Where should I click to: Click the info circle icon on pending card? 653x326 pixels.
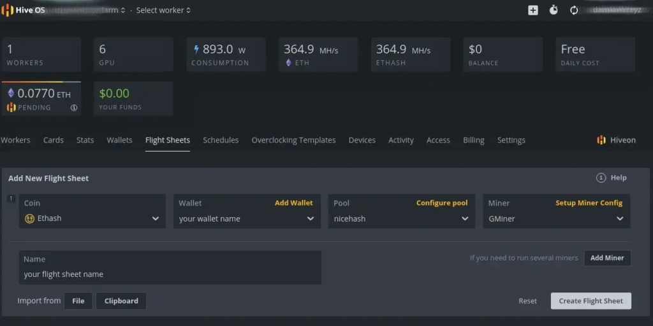click(74, 107)
